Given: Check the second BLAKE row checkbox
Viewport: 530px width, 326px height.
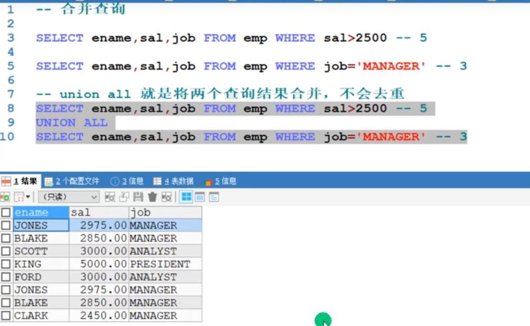Looking at the screenshot, I should 6,302.
